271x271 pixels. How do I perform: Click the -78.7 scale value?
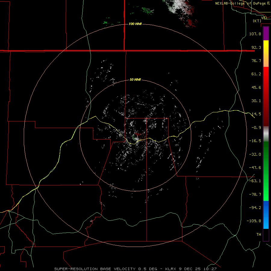coord(255,195)
